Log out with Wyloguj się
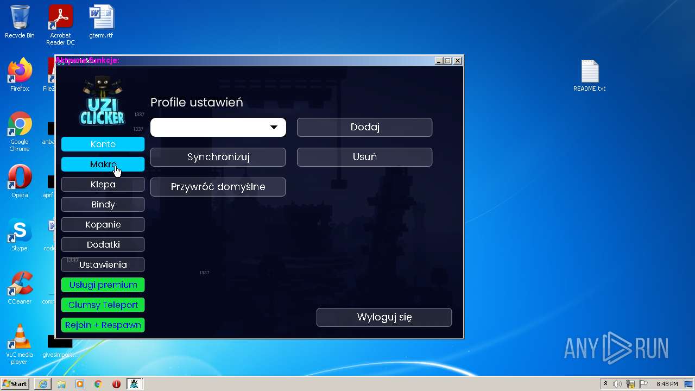The height and width of the screenshot is (391, 695). (x=384, y=317)
